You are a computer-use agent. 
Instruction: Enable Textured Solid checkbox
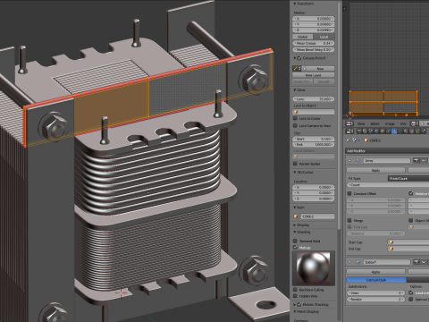295,241
